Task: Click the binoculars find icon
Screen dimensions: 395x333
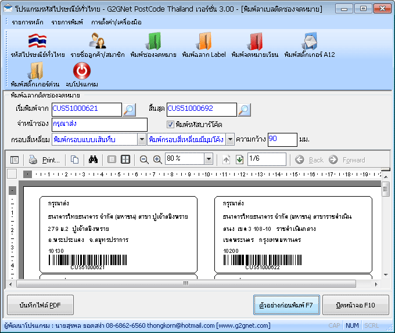Action: 93,160
